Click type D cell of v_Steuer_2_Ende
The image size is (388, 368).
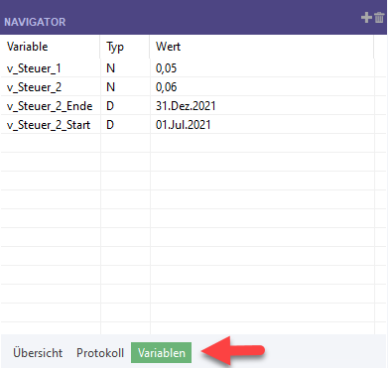125,106
